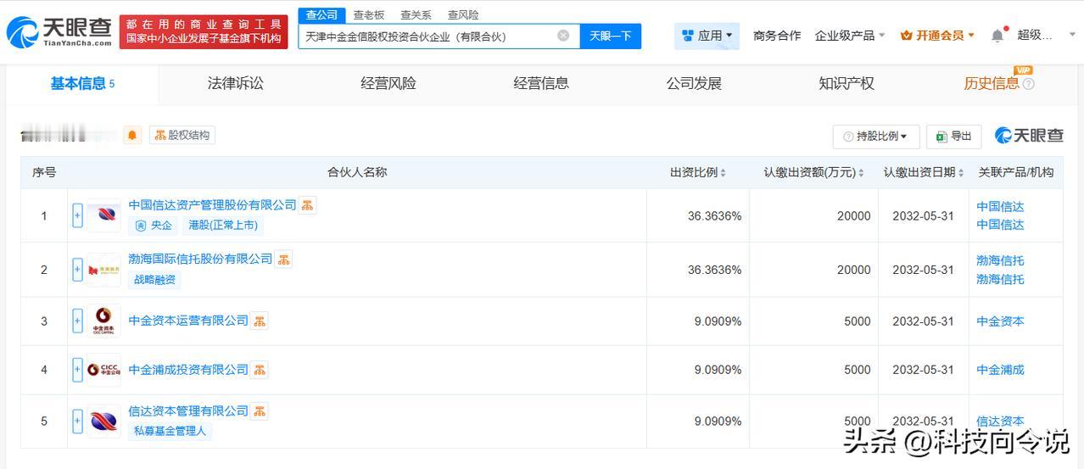Viewport: 1084px width, 469px height.
Task: Click the 战略融资 tag
Action: tap(154, 280)
